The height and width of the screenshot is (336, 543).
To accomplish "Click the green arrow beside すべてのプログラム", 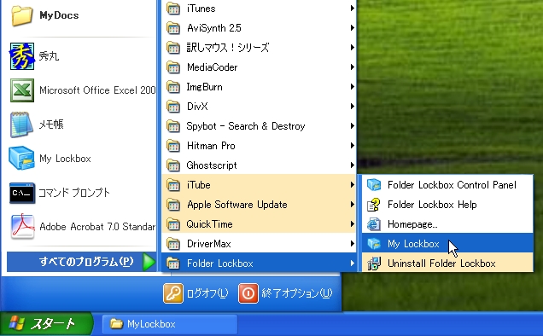I will [x=149, y=262].
